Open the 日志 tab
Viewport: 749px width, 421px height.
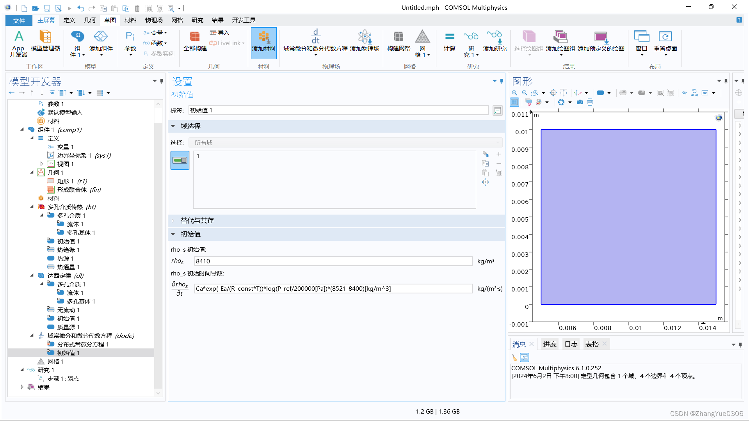point(571,344)
